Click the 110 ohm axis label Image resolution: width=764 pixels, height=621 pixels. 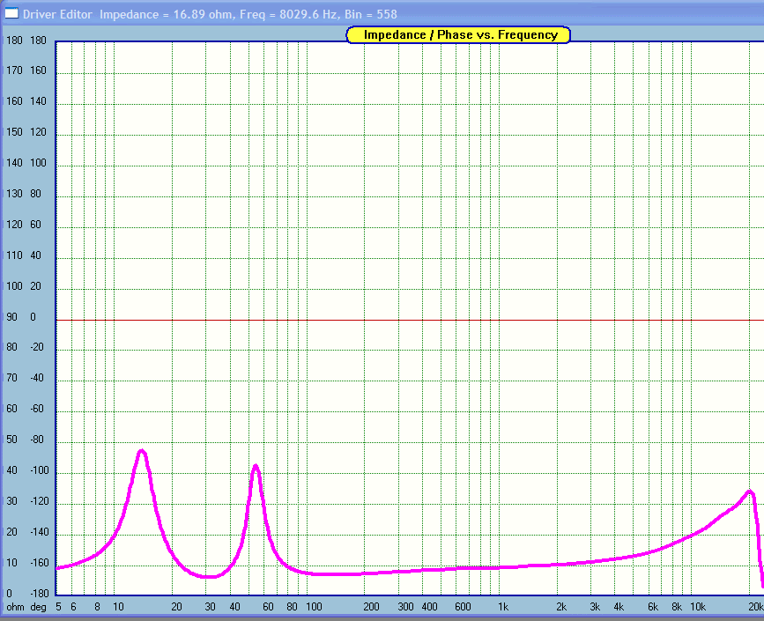point(14,255)
